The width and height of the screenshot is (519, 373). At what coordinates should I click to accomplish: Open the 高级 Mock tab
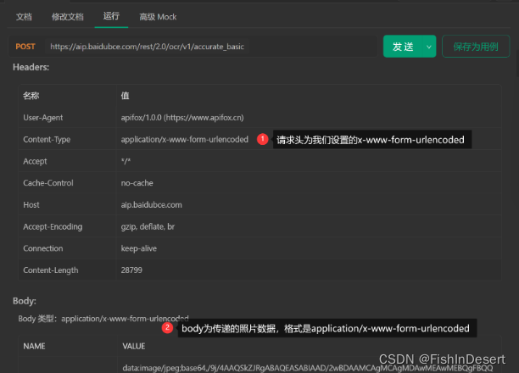158,17
